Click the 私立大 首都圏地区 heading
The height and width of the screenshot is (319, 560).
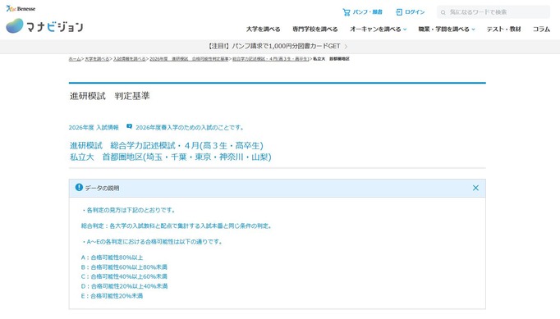click(170, 157)
